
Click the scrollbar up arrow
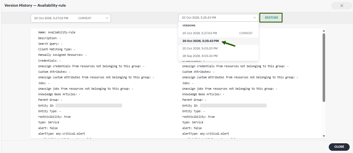pyautogui.click(x=324, y=31)
